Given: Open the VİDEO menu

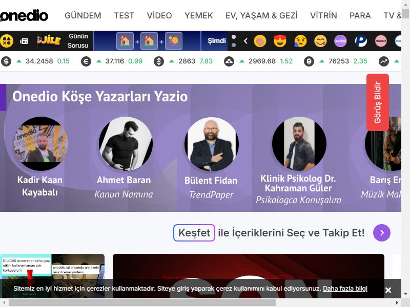Looking at the screenshot, I should (x=159, y=16).
